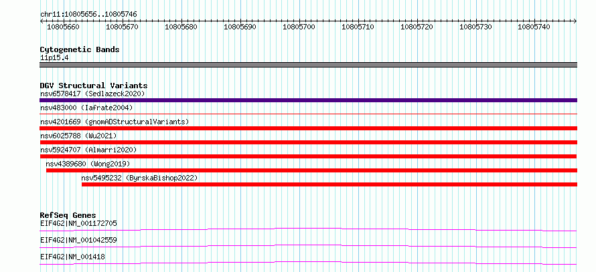Click the ruler tick label 10805660
This screenshot has width=596, height=272.
coord(63,27)
